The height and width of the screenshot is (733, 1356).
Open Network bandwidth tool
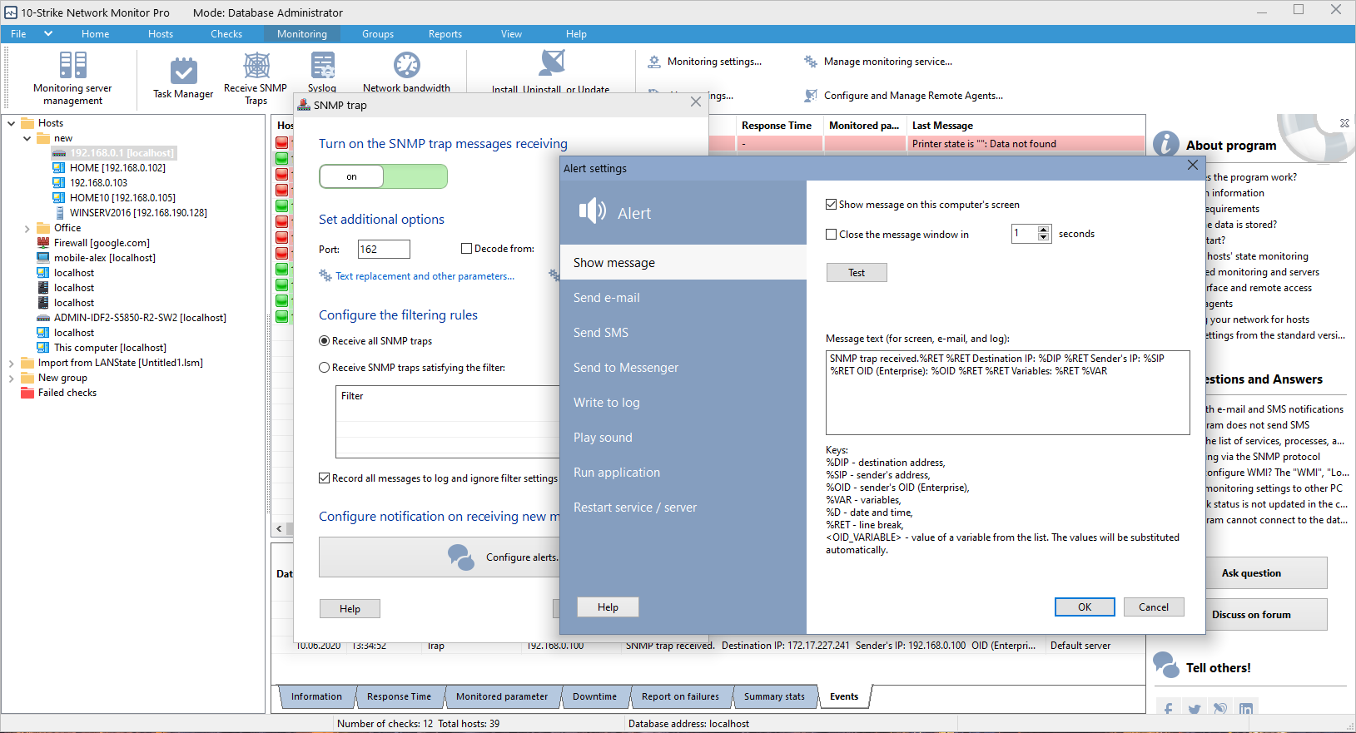[406, 72]
